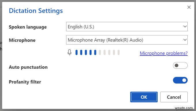The width and height of the screenshot is (196, 111).
Task: Click the Auto punctuation label
Action: [28, 67]
